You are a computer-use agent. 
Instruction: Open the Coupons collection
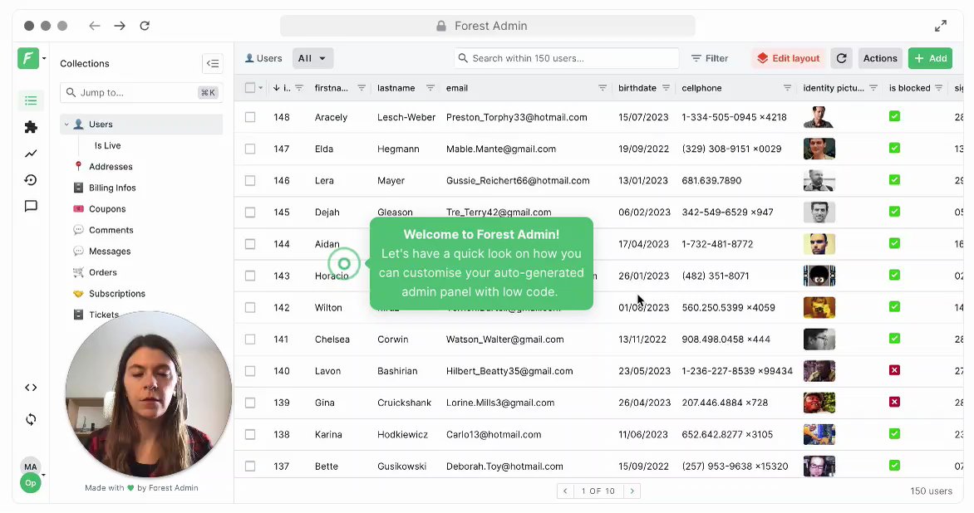[107, 208]
